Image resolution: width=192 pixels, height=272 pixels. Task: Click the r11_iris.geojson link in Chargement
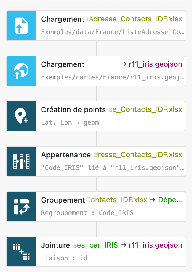[155, 64]
